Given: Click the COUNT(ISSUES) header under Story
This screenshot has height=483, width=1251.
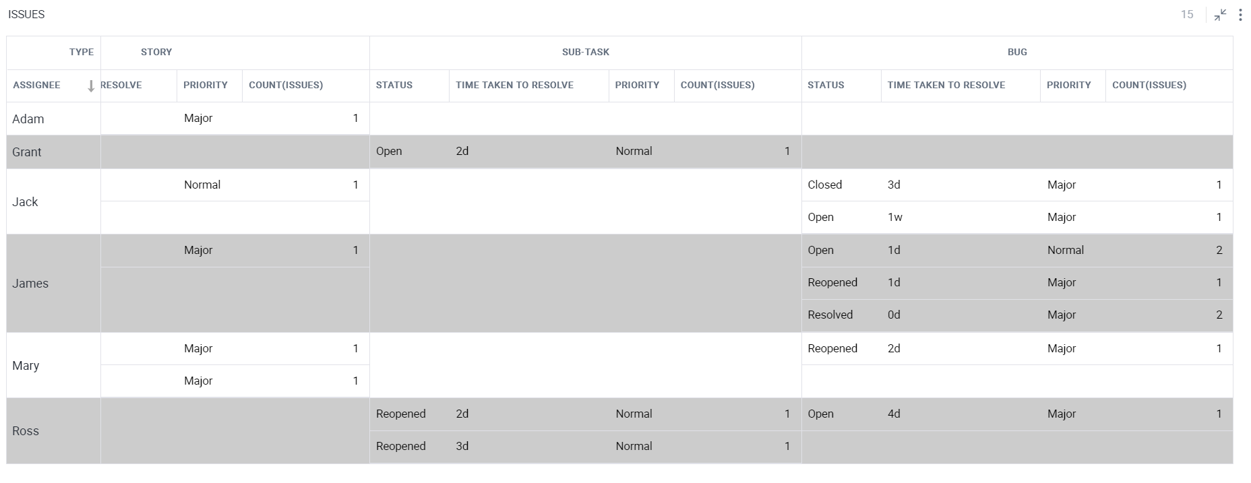Looking at the screenshot, I should point(286,85).
